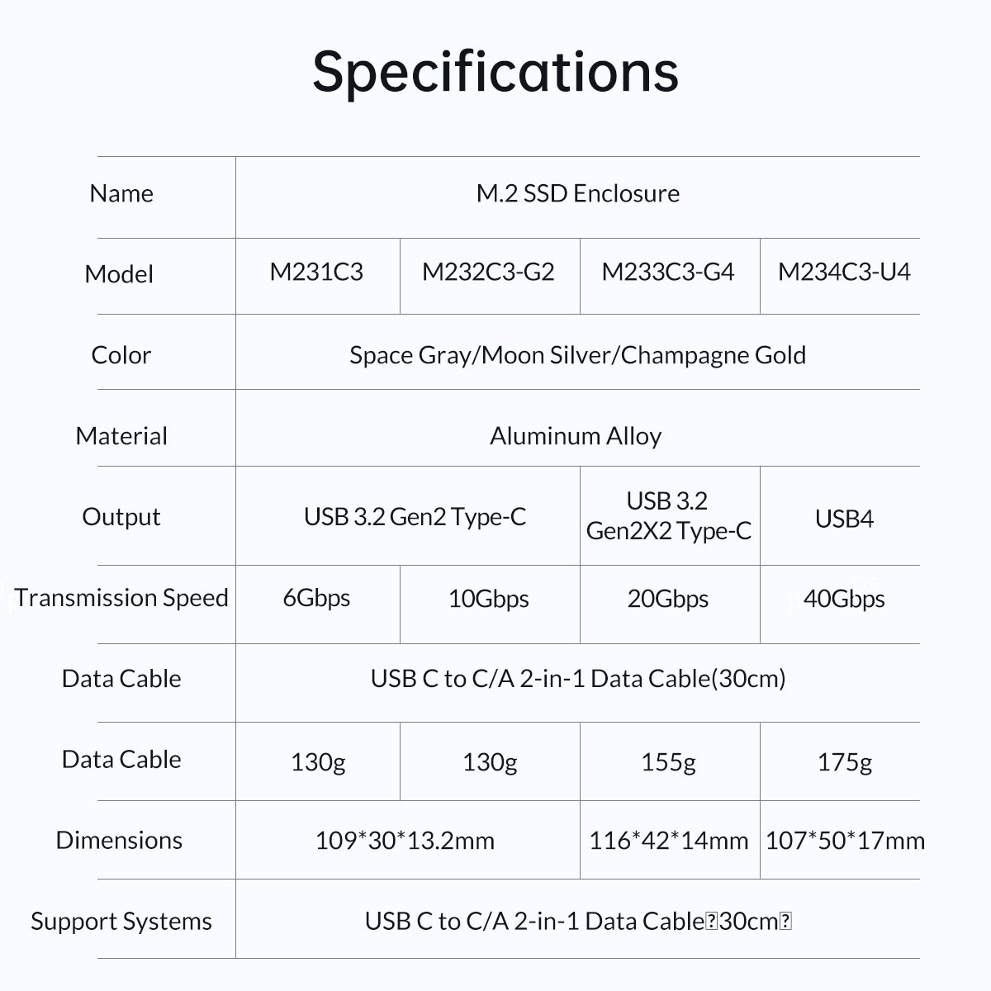The width and height of the screenshot is (991, 991).
Task: Click the 155g weight value
Action: tap(668, 762)
